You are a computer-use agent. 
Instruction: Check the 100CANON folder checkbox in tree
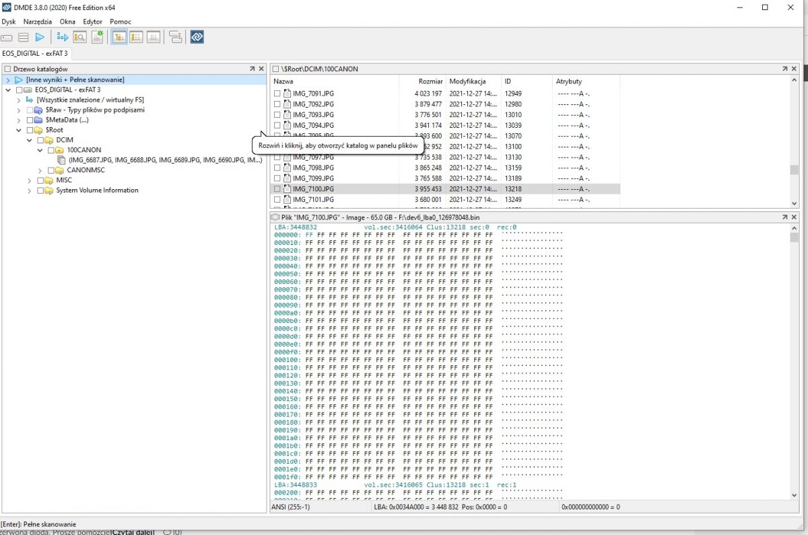pos(51,150)
